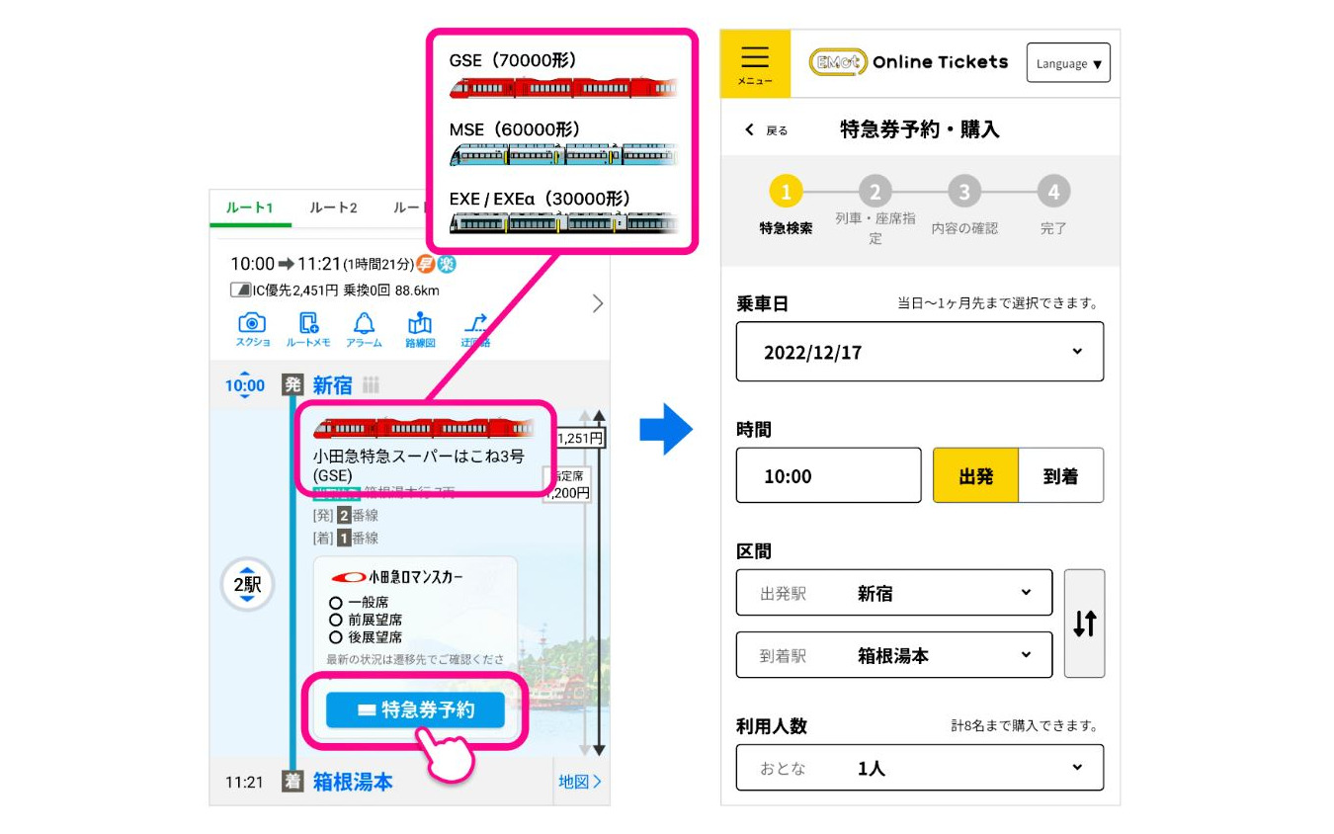Click the 特急券予約 button
Image resolution: width=1334 pixels, height=834 pixels.
pos(415,709)
